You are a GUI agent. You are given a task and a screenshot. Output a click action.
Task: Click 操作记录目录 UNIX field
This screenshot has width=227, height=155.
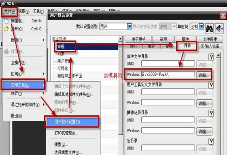[168, 120]
